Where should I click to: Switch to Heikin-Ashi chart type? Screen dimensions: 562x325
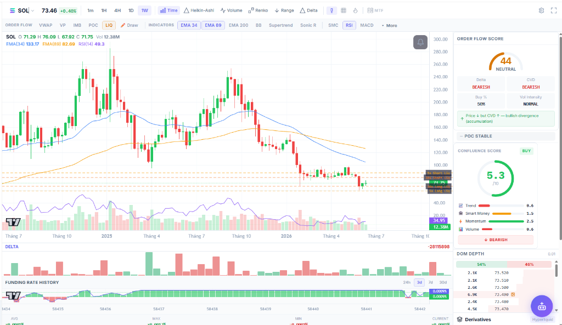pyautogui.click(x=199, y=10)
